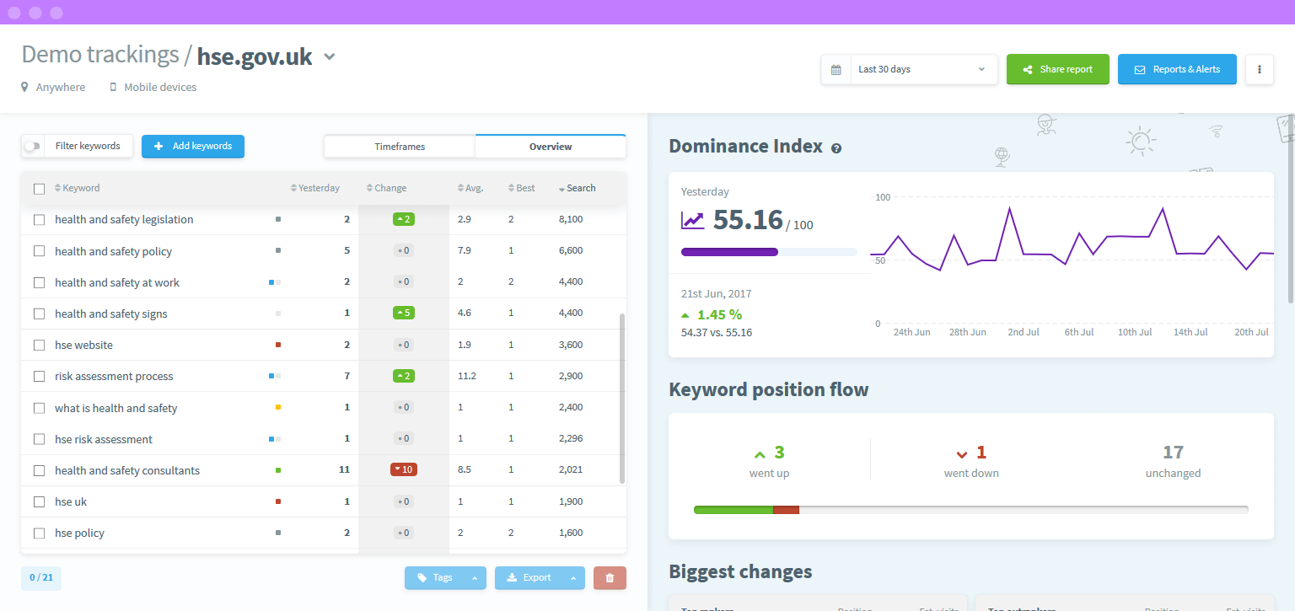Screen dimensions: 1295x611
Task: Click the Add keywords button
Action: tap(193, 146)
